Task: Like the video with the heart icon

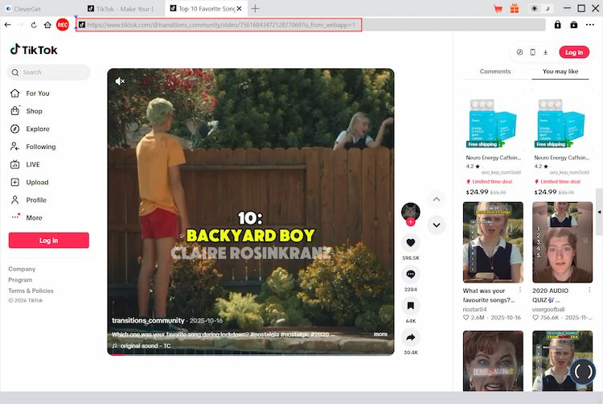Action: (x=410, y=243)
